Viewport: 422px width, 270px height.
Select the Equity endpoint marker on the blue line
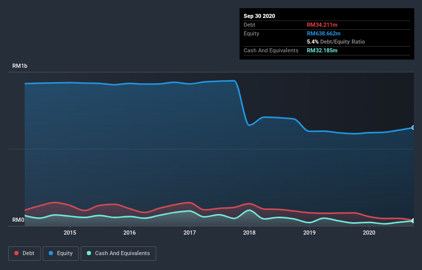click(x=413, y=128)
